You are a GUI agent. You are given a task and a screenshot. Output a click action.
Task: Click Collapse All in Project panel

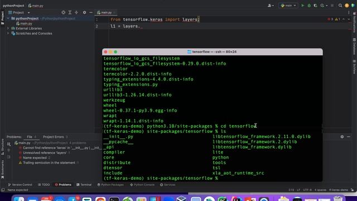click(76, 12)
